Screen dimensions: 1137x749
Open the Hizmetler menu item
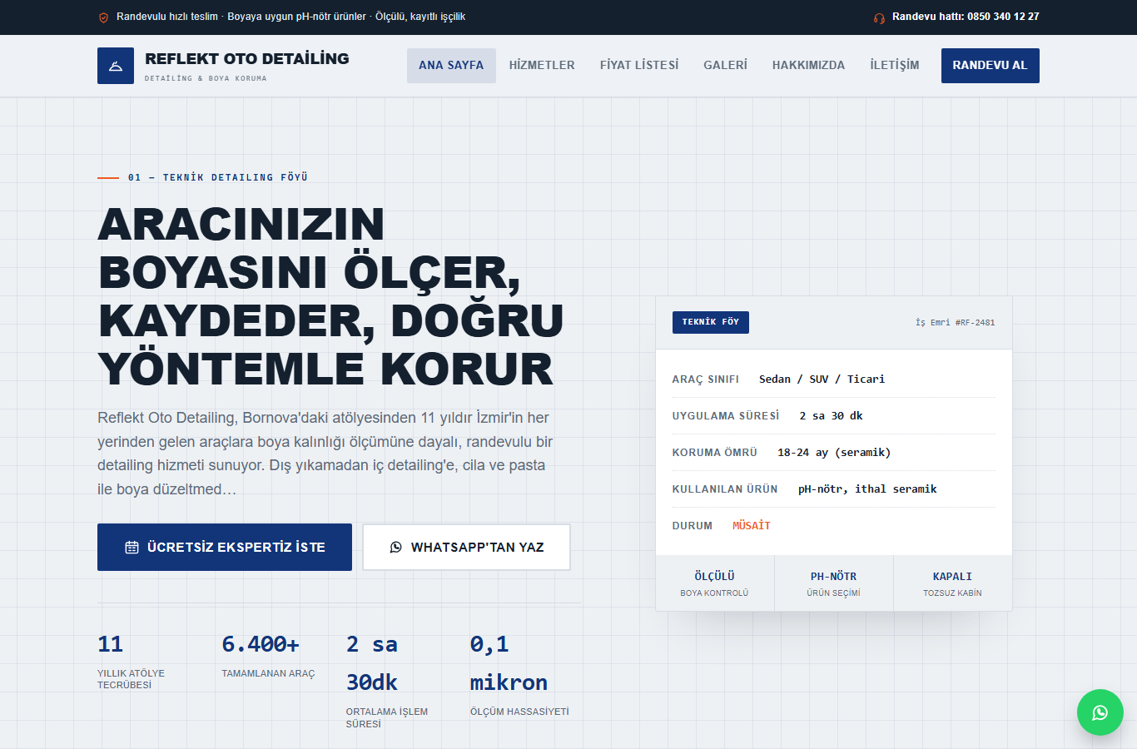pos(542,66)
